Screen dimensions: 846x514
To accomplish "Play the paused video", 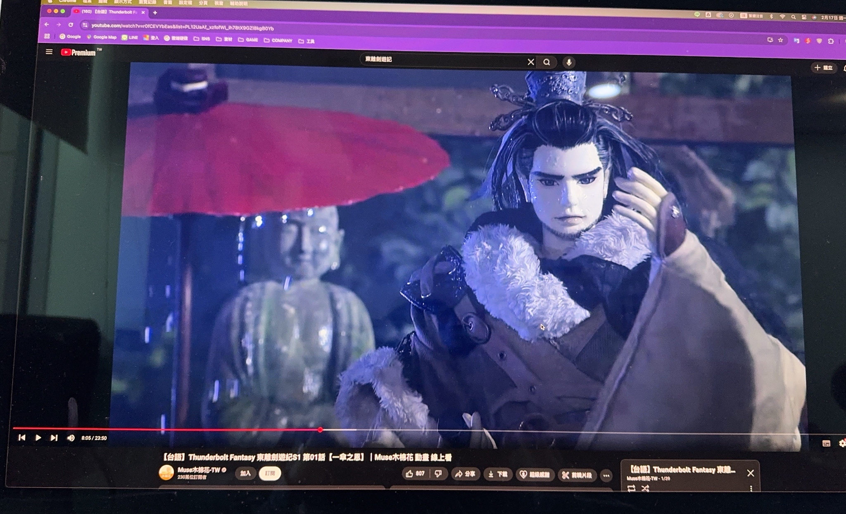I will 38,438.
